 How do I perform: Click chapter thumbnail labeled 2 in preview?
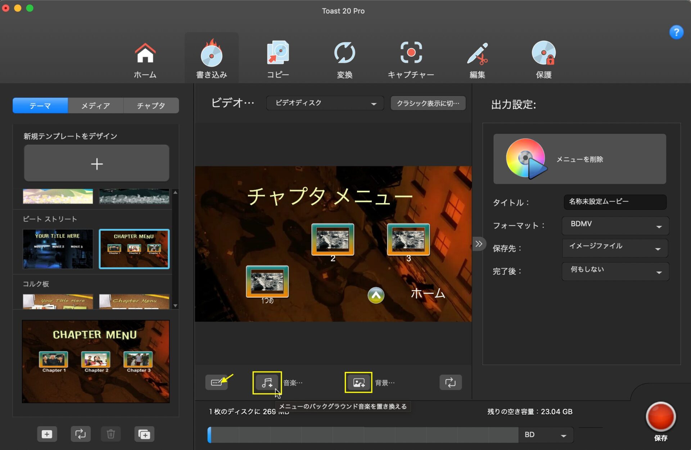[x=333, y=239]
